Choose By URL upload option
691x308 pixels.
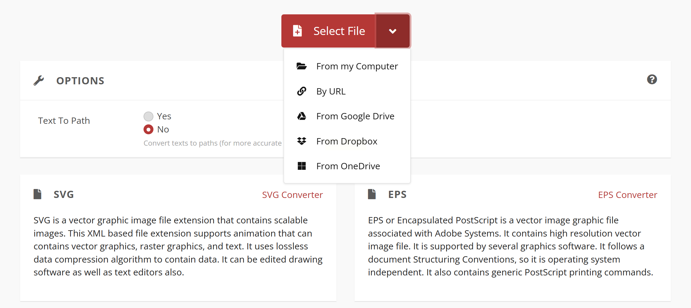[x=331, y=91]
